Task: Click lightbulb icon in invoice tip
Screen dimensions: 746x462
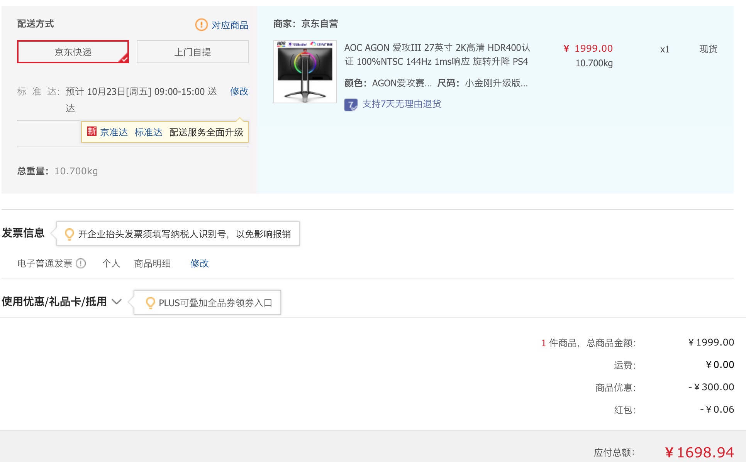Action: (70, 234)
